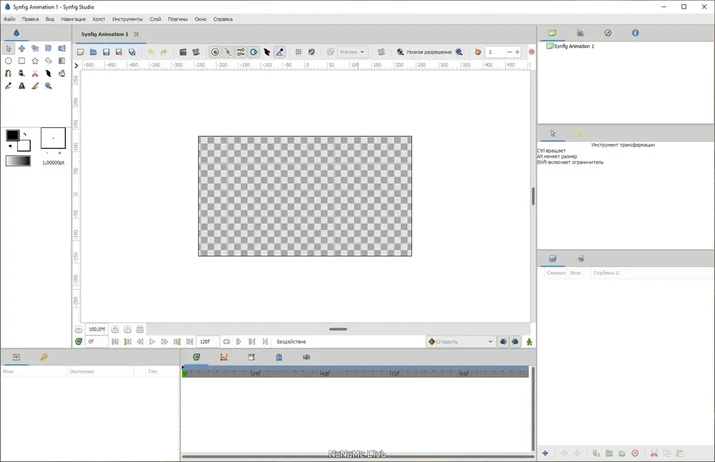Select the Circle tool
The width and height of the screenshot is (715, 462).
pos(9,61)
